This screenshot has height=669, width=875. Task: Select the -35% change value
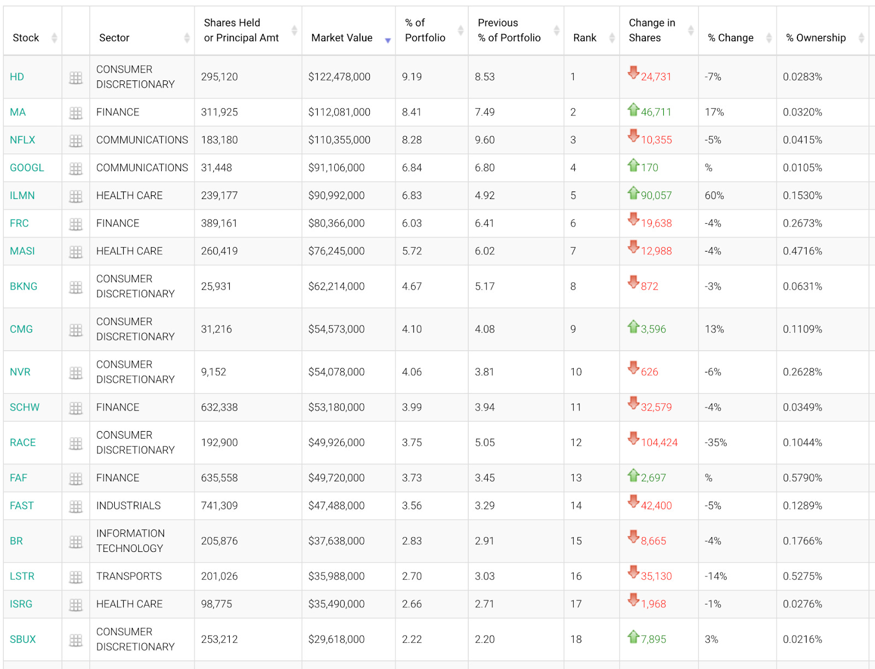click(716, 443)
